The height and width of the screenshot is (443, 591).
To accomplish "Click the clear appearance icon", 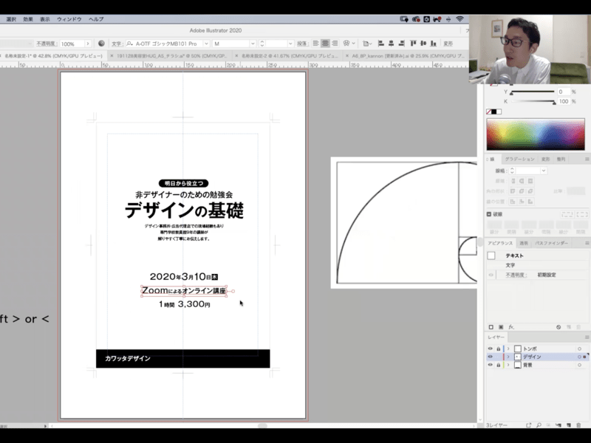I will pos(558,327).
